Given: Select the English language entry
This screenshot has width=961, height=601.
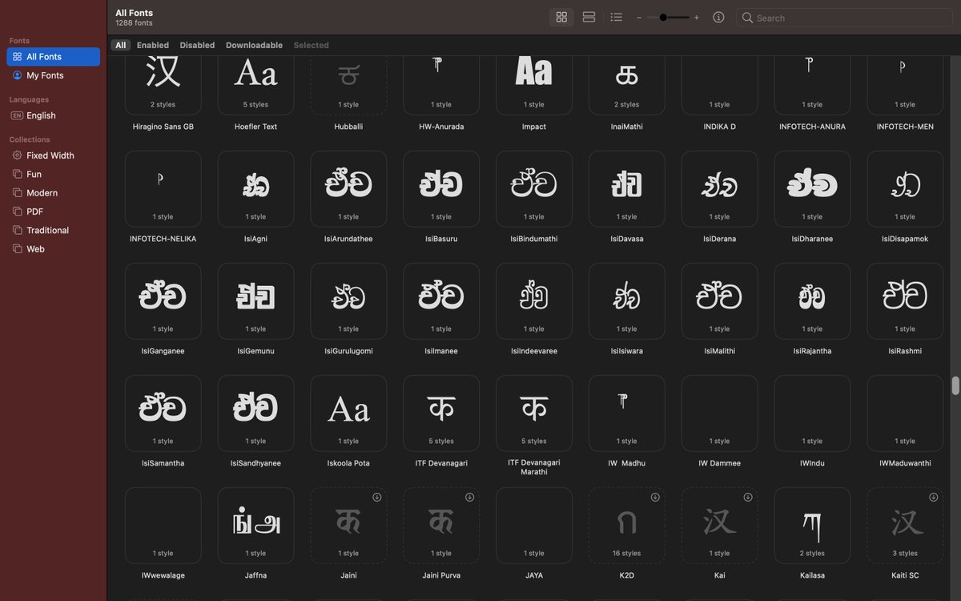Looking at the screenshot, I should tap(53, 115).
